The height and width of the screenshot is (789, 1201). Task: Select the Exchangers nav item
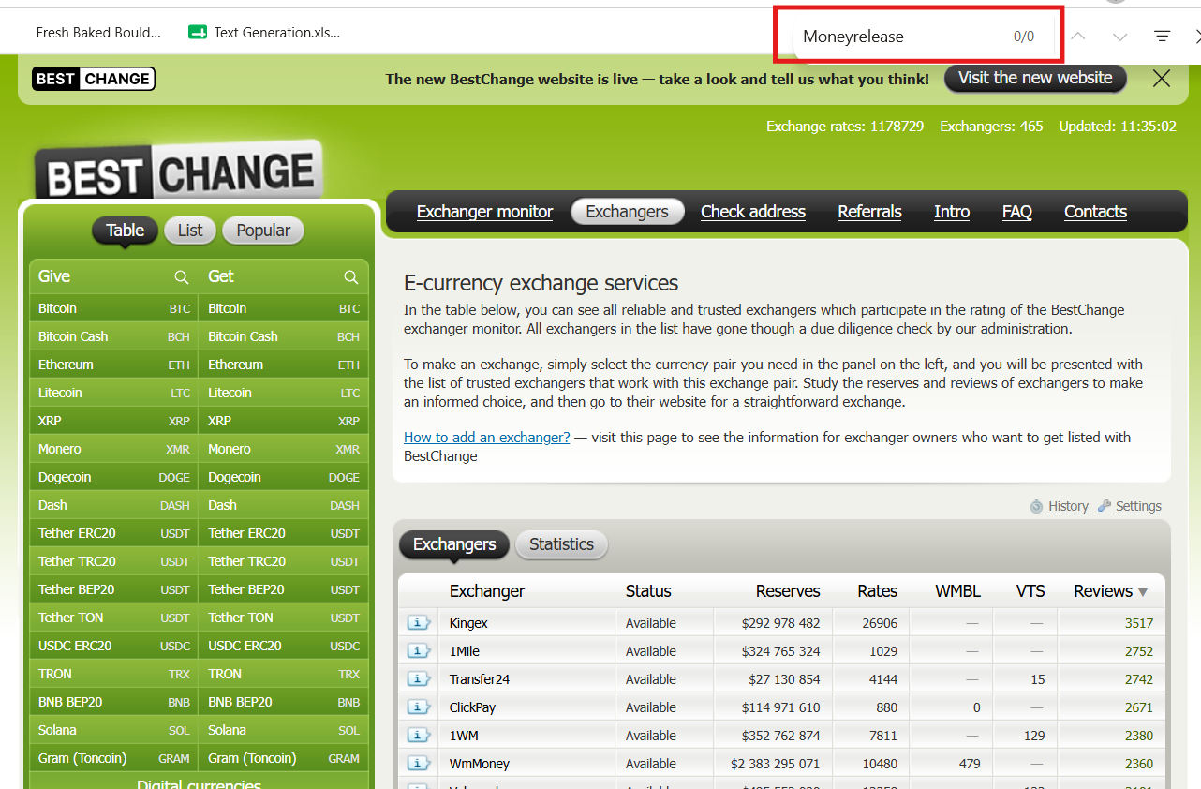coord(627,212)
